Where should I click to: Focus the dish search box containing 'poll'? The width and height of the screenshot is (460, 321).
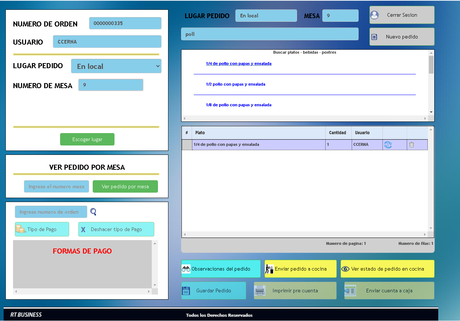269,34
